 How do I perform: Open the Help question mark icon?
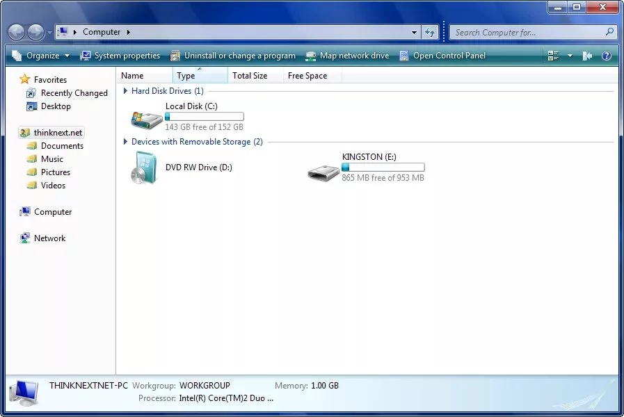[x=607, y=56]
